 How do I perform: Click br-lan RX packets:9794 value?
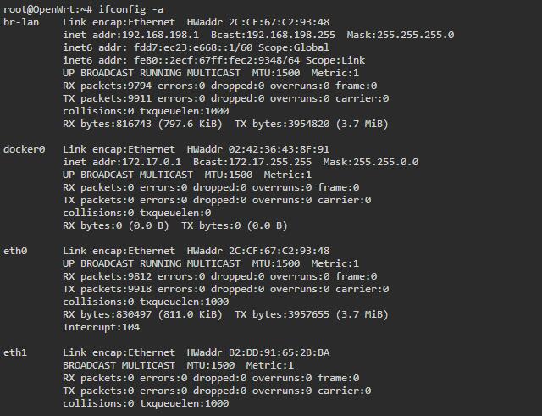click(x=108, y=86)
